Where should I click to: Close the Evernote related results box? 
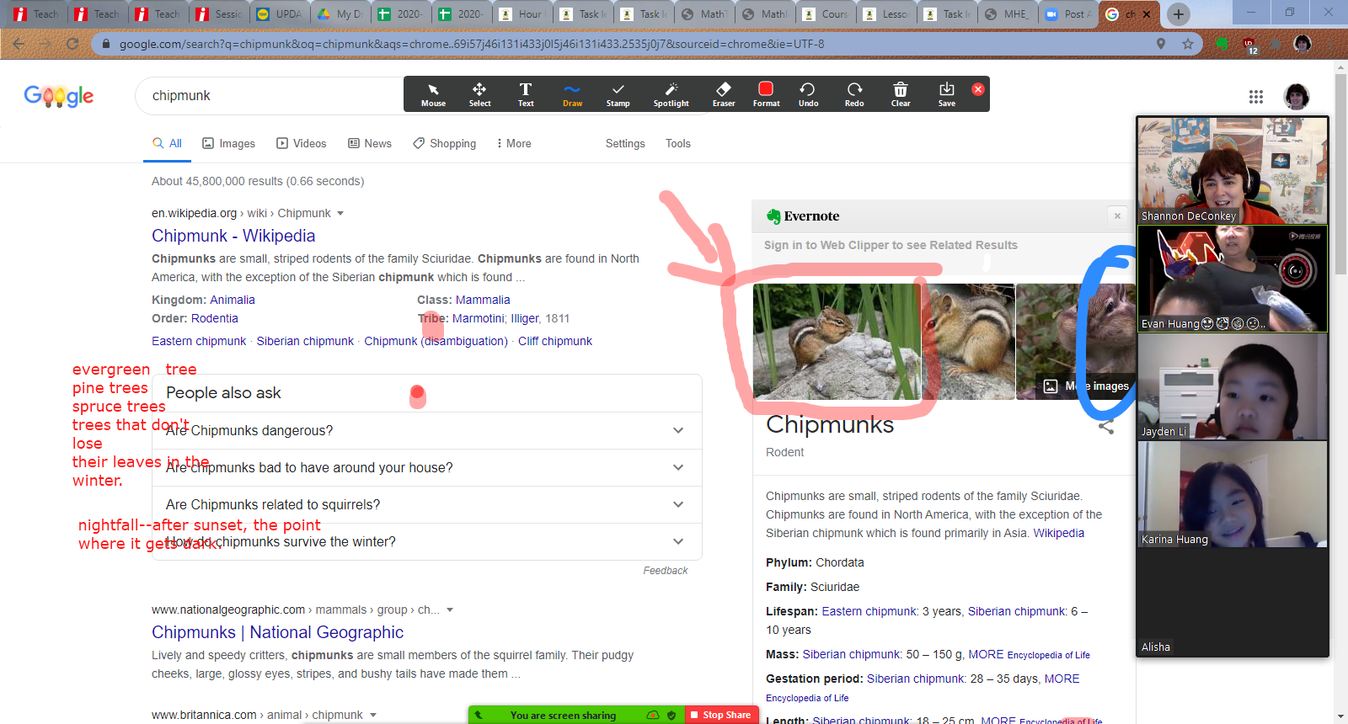(1117, 216)
